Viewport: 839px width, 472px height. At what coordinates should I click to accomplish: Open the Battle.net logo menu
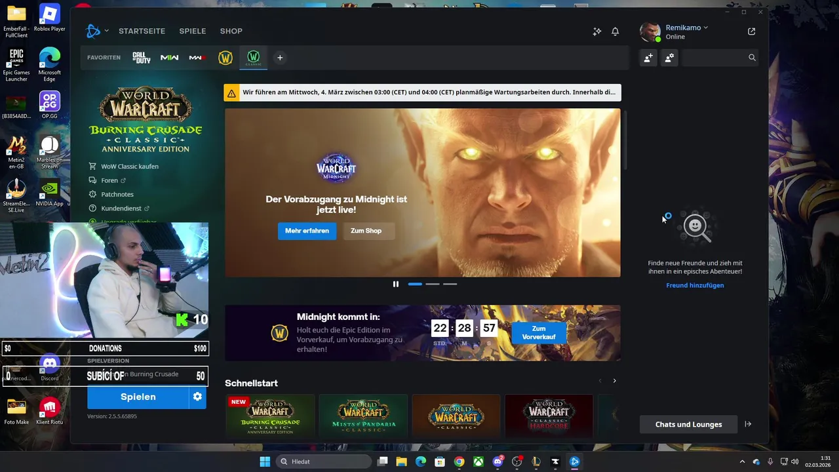point(97,31)
